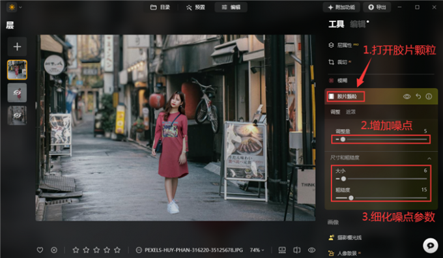Screen dimensions: 443x258
Task: Rate photo four stars
Action: click(107, 250)
